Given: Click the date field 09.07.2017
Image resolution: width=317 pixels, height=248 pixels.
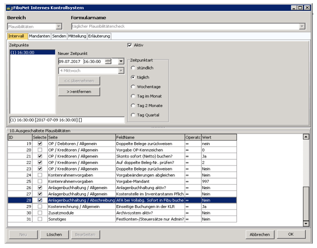Looking at the screenshot, I should 70,62.
